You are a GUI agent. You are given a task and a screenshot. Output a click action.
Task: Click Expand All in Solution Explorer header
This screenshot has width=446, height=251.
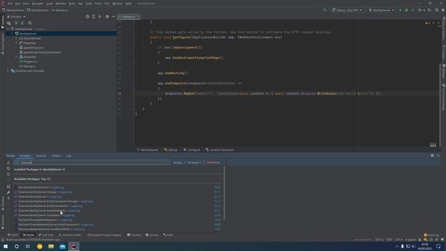pyautogui.click(x=93, y=17)
